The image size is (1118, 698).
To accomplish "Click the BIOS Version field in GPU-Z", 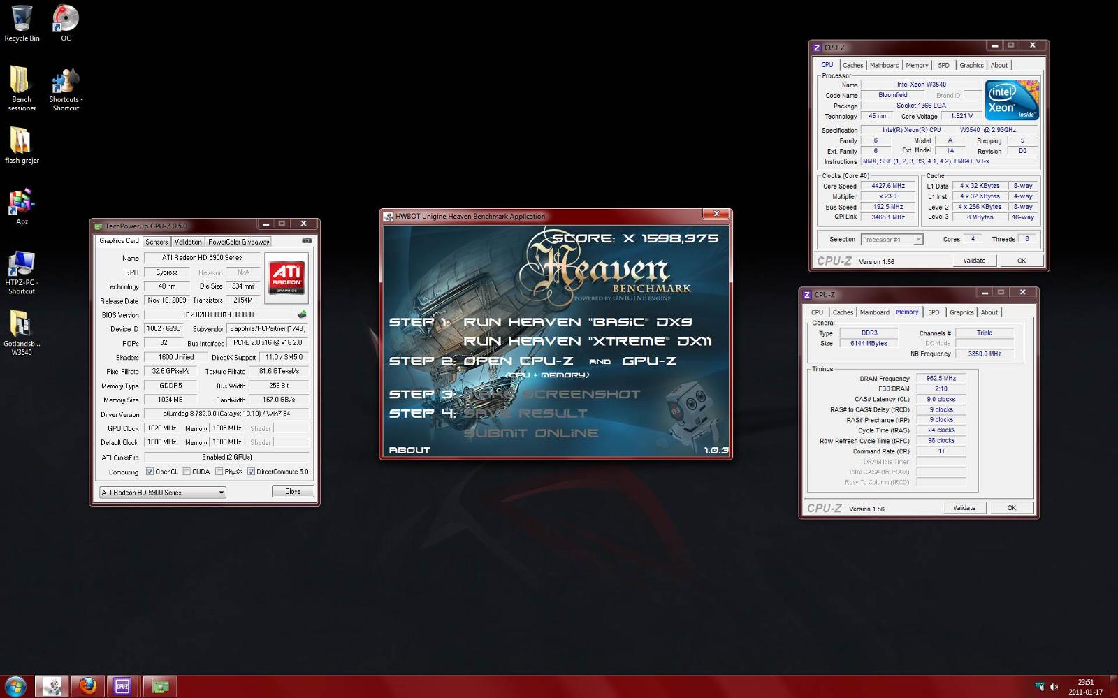I will pos(219,314).
